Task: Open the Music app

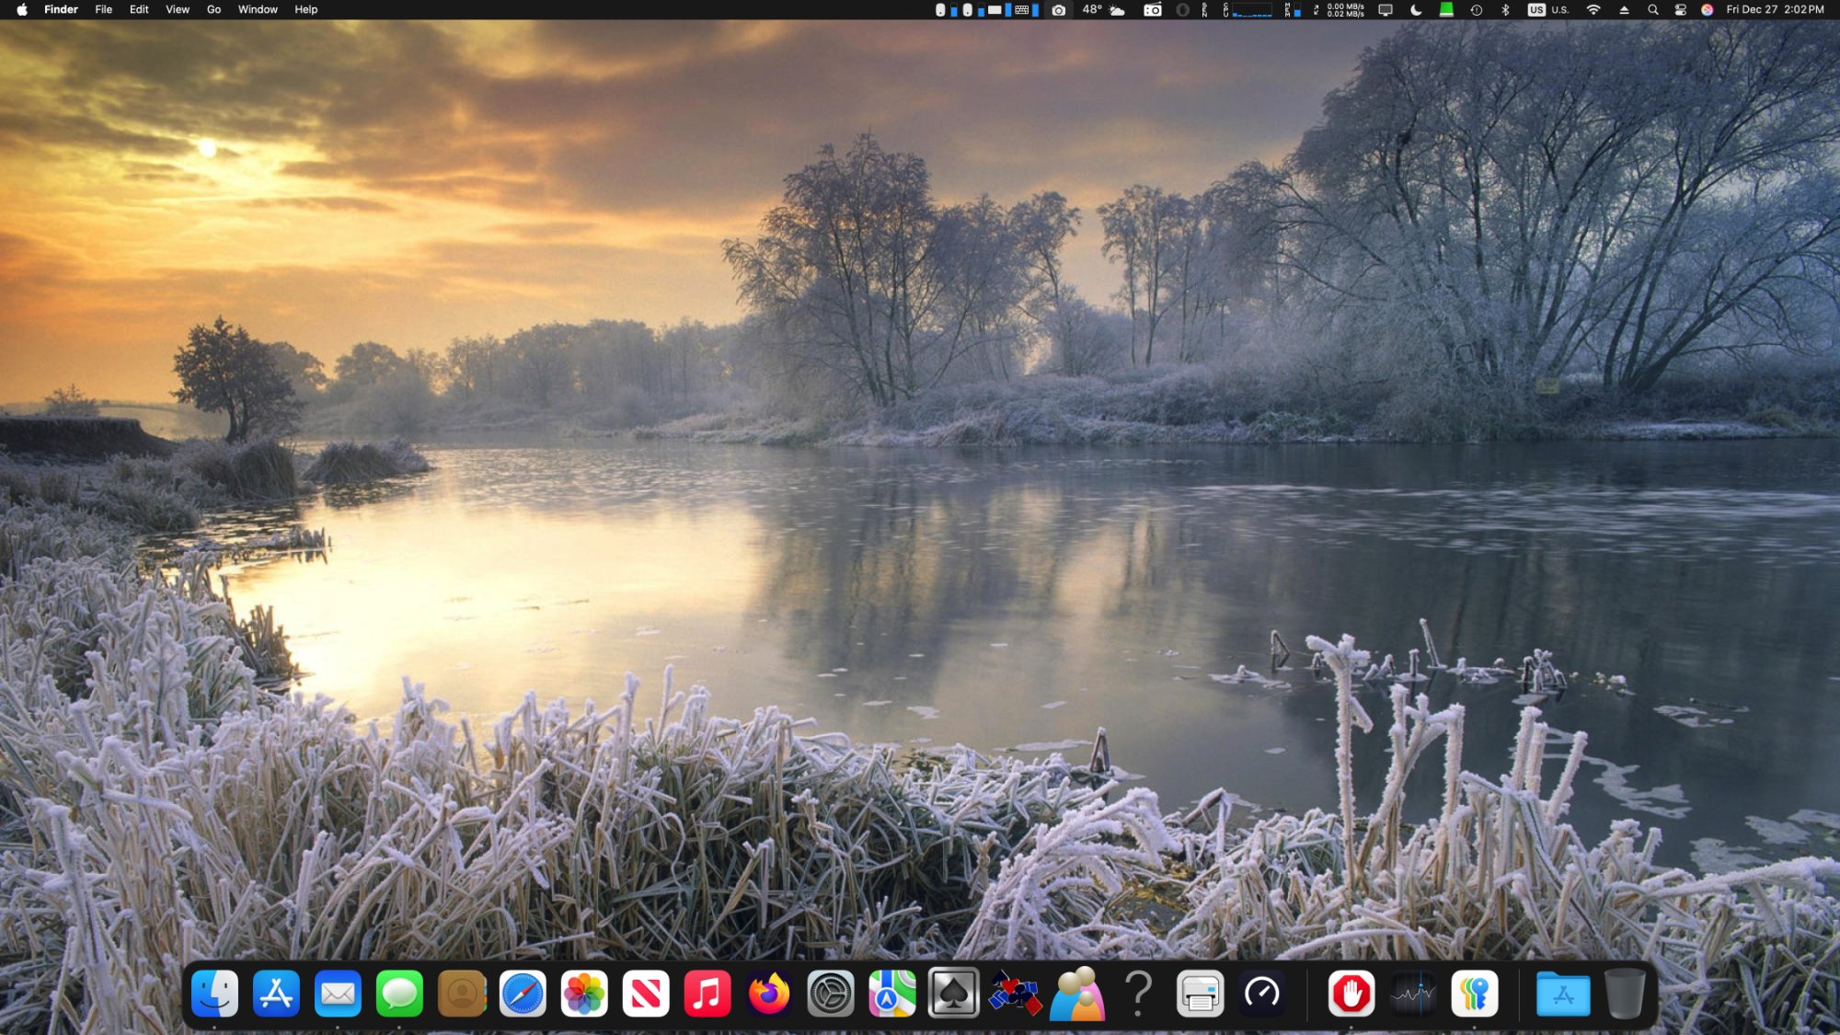Action: click(707, 994)
